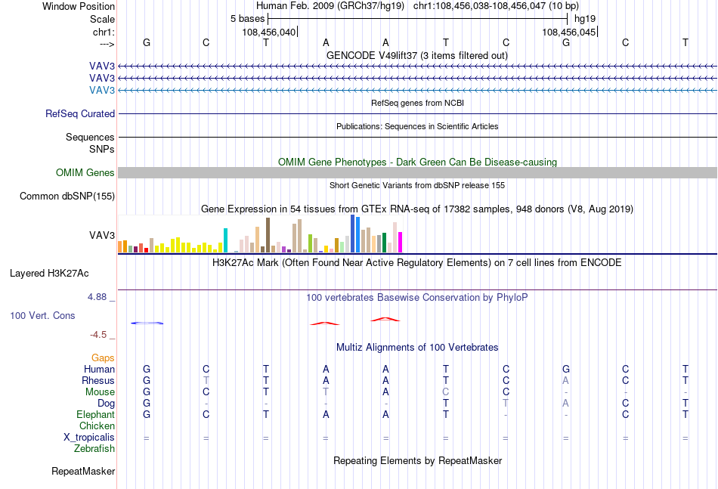The width and height of the screenshot is (718, 489).
Task: Open the Layered H3K27Ac track label
Action: (x=49, y=274)
